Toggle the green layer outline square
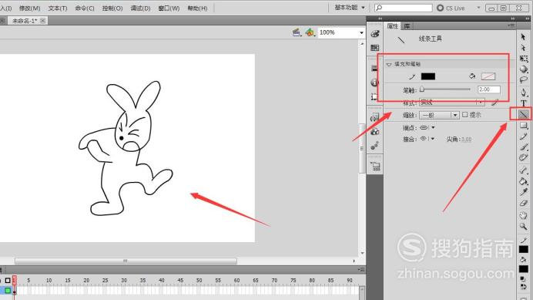This screenshot has width=533, height=300. tap(8, 291)
